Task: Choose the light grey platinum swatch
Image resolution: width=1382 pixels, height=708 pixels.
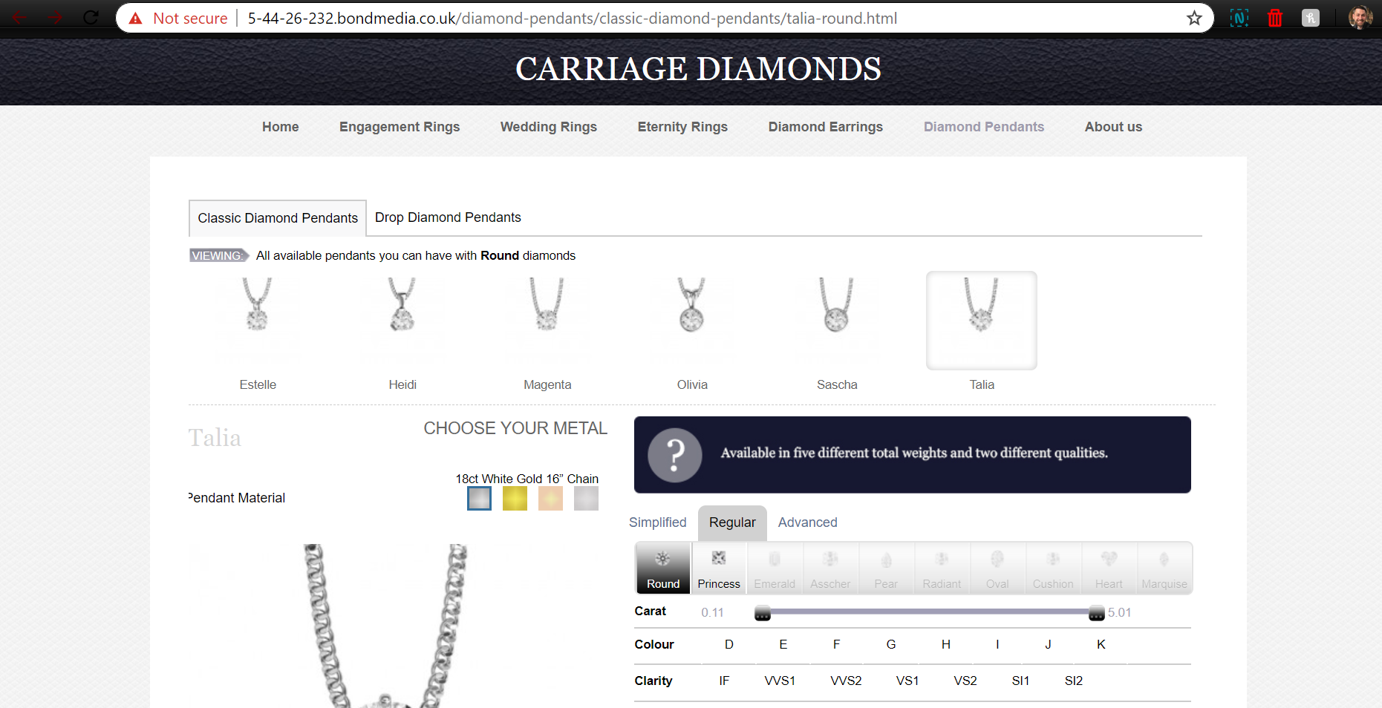Action: [x=586, y=498]
